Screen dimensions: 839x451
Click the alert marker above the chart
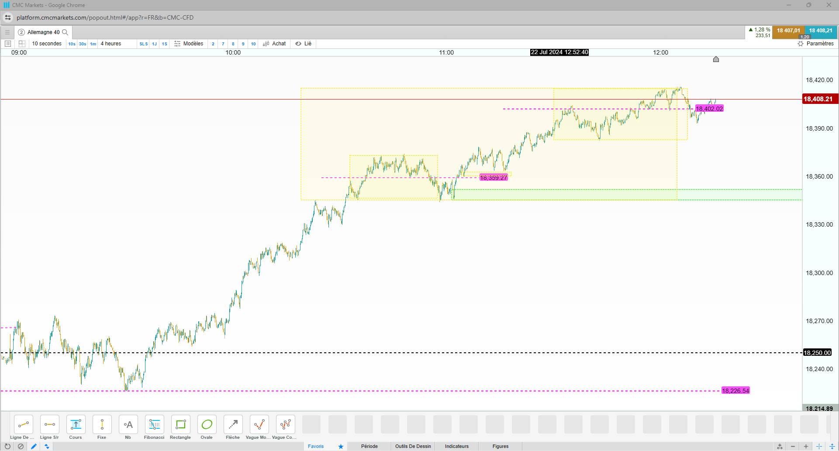716,59
